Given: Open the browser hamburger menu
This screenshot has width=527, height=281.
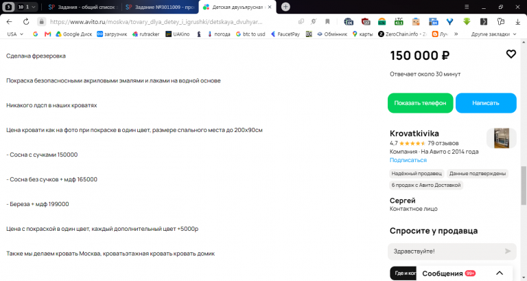Looking at the screenshot, I should point(467,7).
